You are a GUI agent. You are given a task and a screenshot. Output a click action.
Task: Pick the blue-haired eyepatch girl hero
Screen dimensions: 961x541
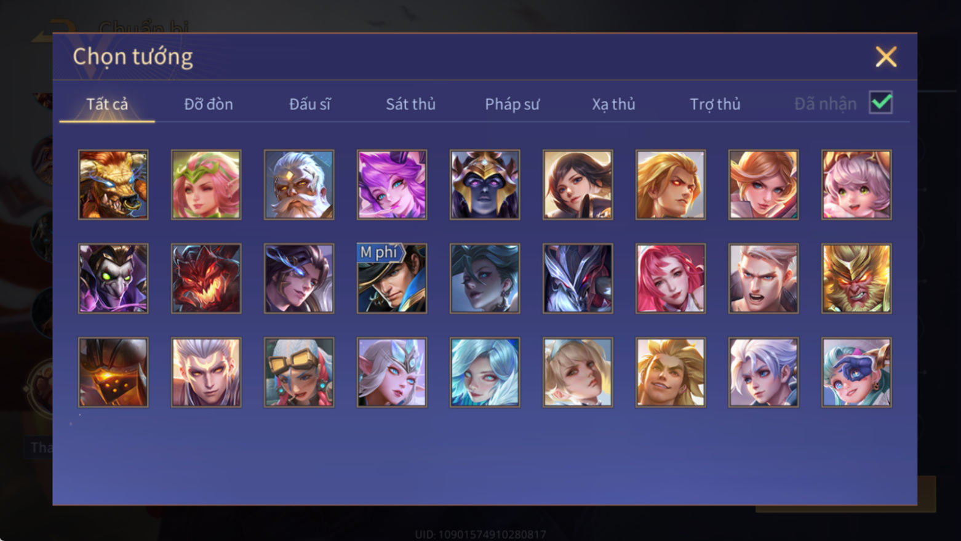coord(856,372)
